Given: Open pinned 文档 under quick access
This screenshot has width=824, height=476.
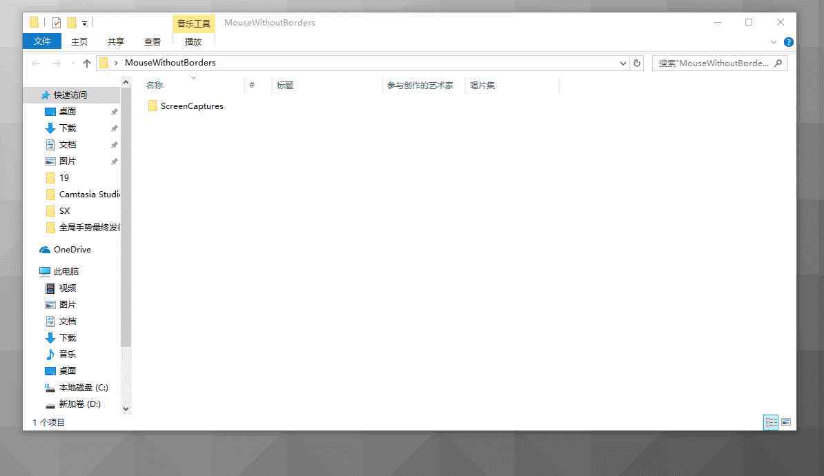Looking at the screenshot, I should tap(67, 144).
